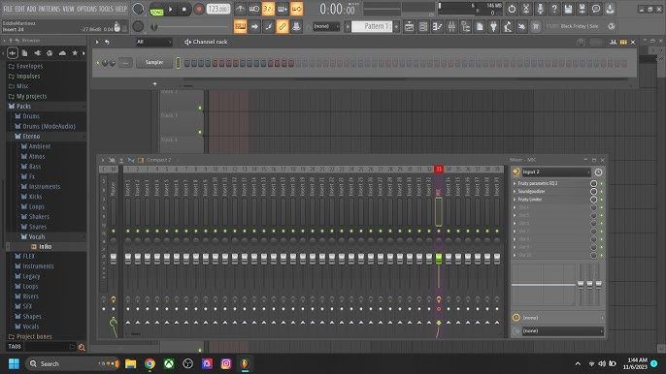This screenshot has height=374, width=666.
Task: Select mixer insert track 33
Action: [439, 170]
